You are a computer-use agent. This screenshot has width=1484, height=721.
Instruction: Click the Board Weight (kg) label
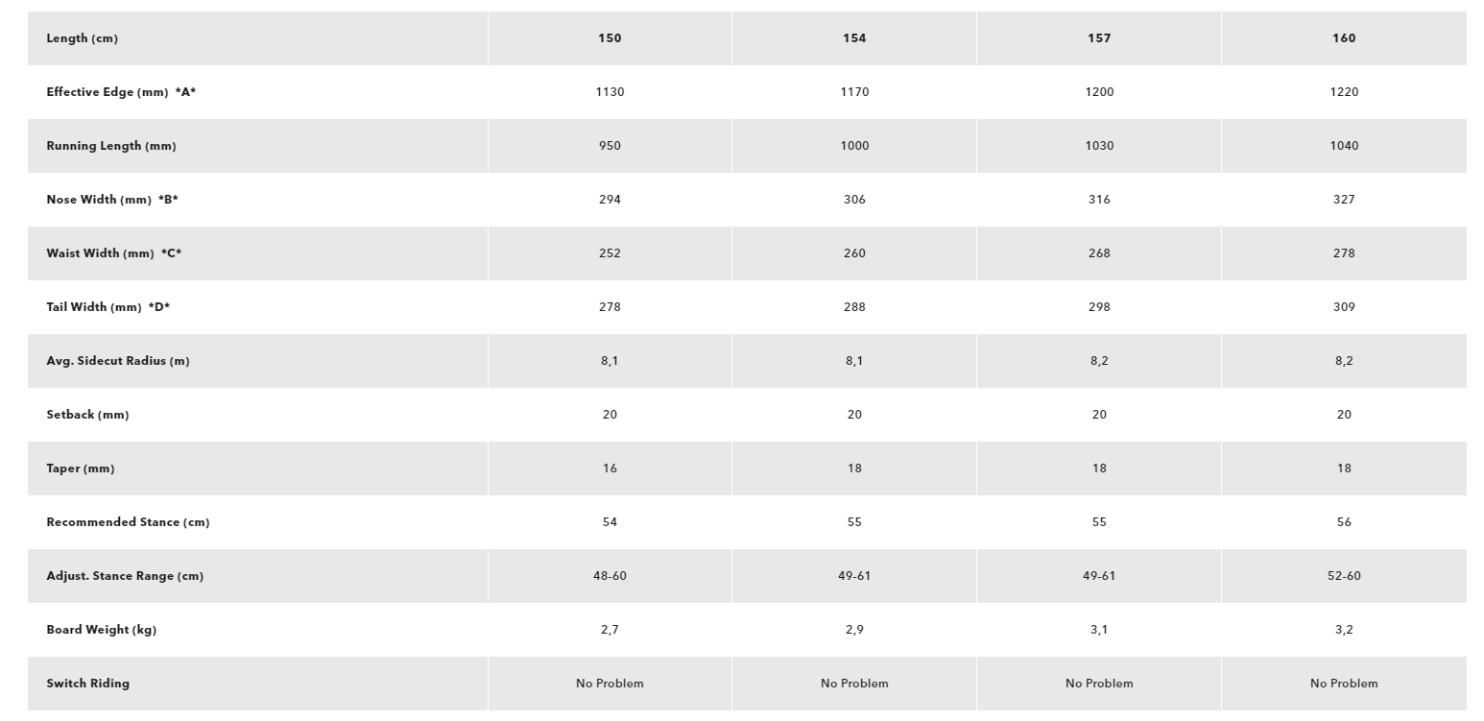102,630
